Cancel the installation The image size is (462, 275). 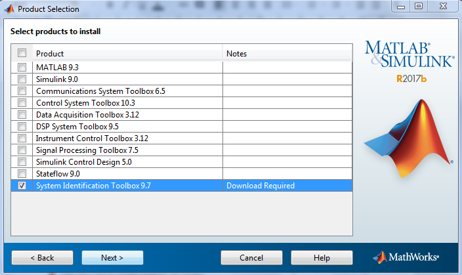coord(251,258)
